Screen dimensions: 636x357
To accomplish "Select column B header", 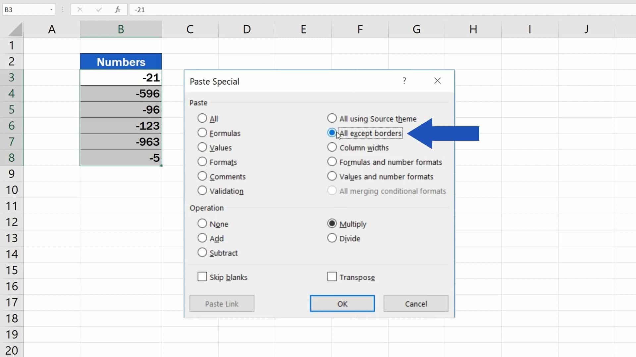I will (121, 29).
